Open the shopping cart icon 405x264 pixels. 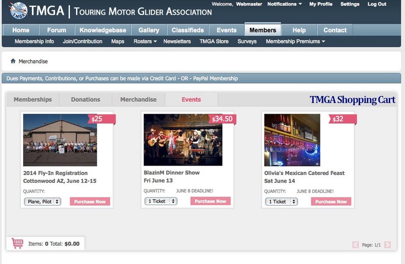coord(17,243)
